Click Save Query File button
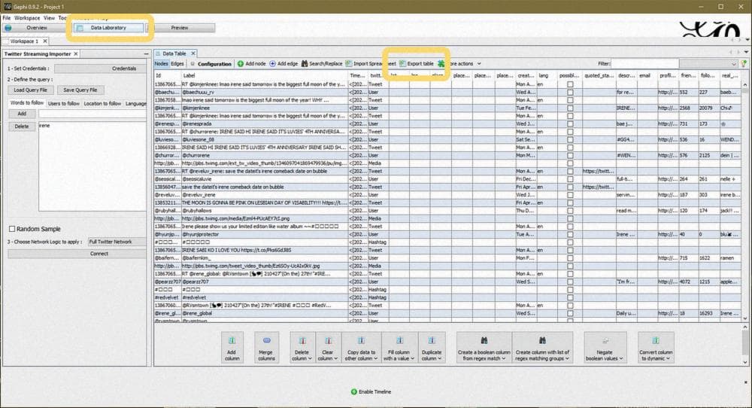The height and width of the screenshot is (408, 752). [x=80, y=90]
